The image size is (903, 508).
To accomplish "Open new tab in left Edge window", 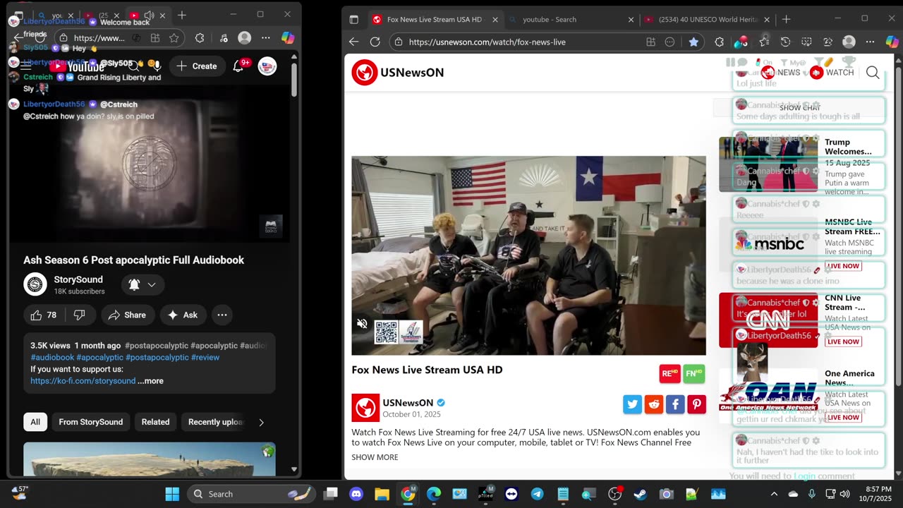I will [x=182, y=15].
